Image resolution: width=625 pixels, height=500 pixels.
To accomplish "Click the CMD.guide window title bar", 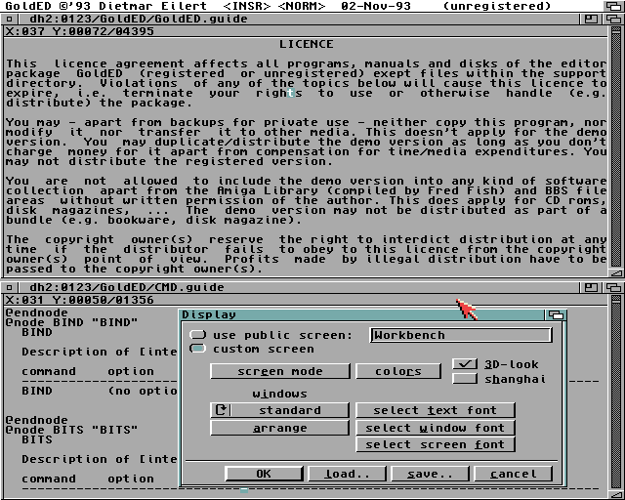I will point(298,287).
